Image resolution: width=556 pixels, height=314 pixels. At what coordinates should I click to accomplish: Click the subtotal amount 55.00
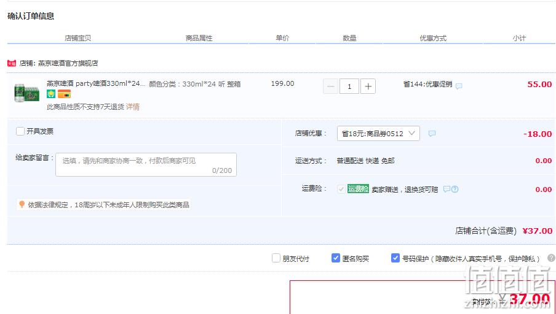pyautogui.click(x=539, y=85)
